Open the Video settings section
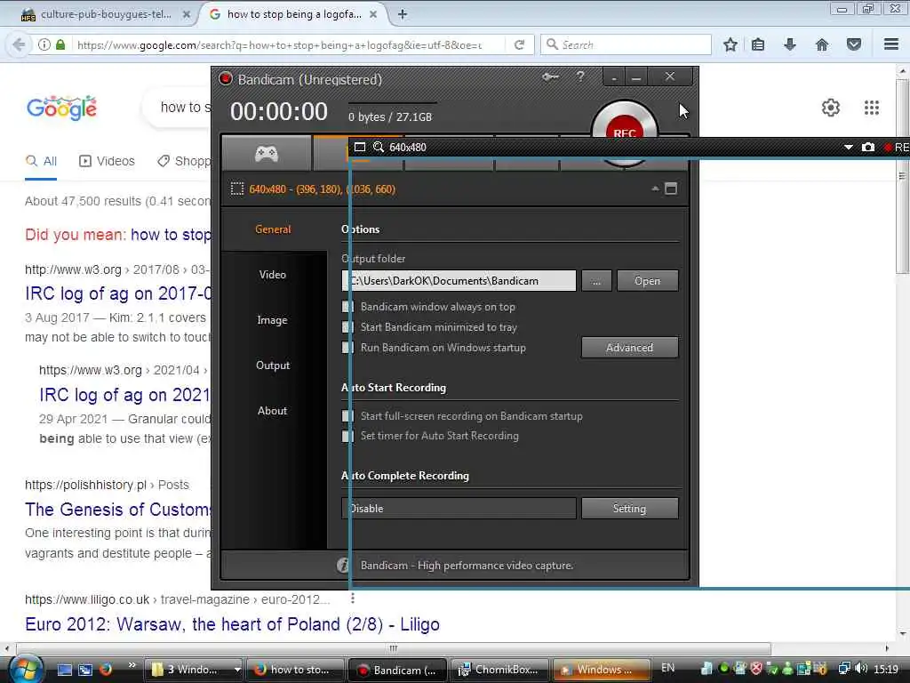910x683 pixels. 273,275
